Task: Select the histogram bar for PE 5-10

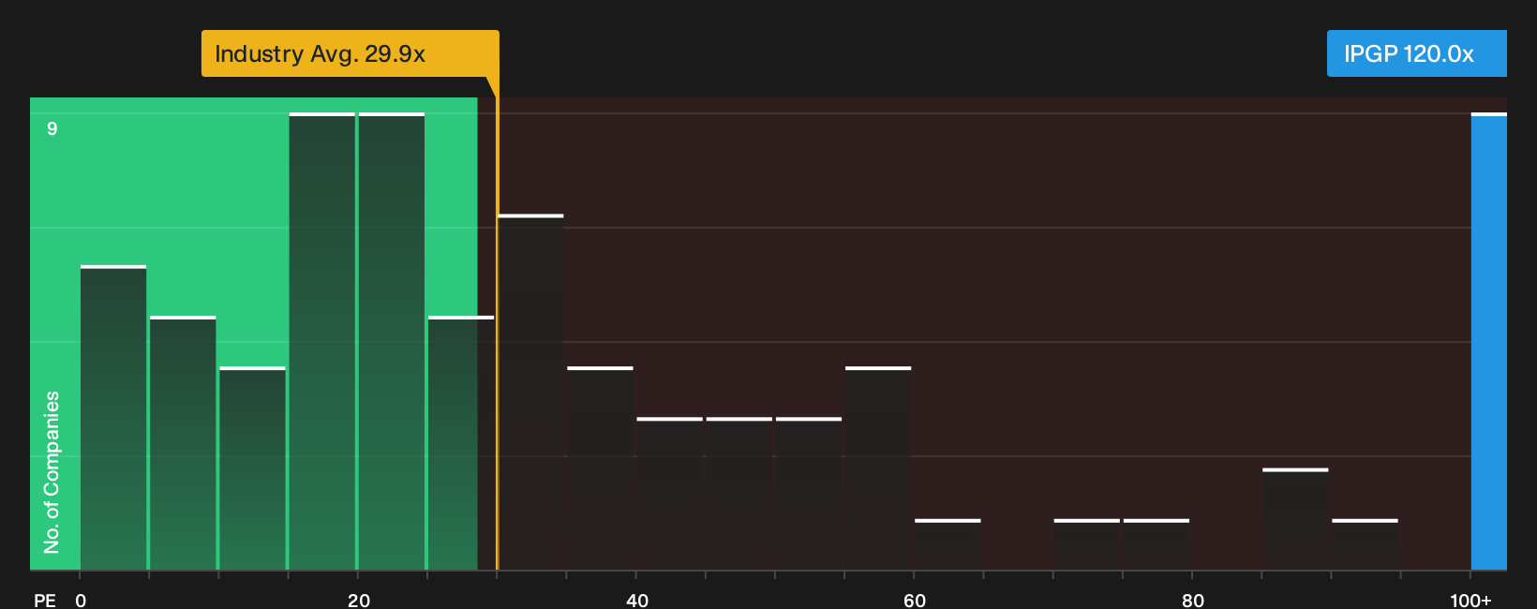Action: pyautogui.click(x=183, y=443)
